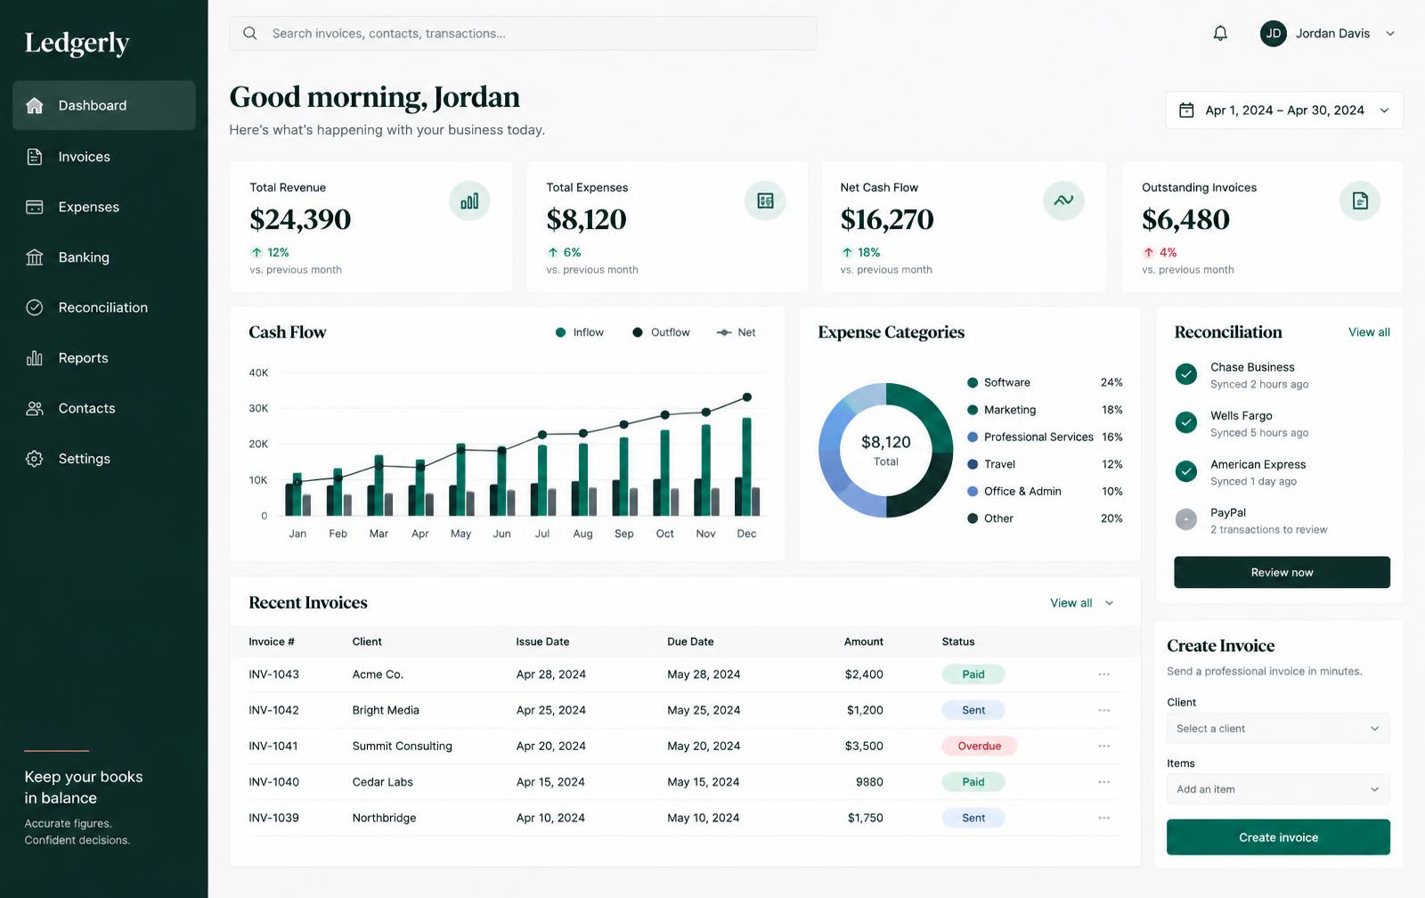Open the Select a client dropdown
Screen dimensions: 1425x898
click(1278, 729)
